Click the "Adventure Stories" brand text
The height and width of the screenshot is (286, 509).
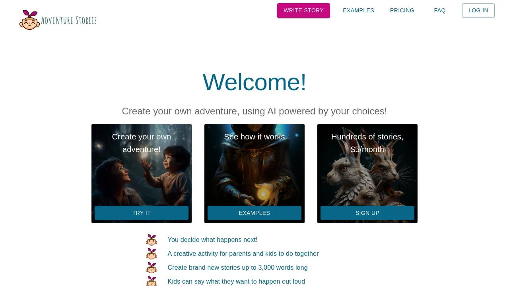(69, 20)
